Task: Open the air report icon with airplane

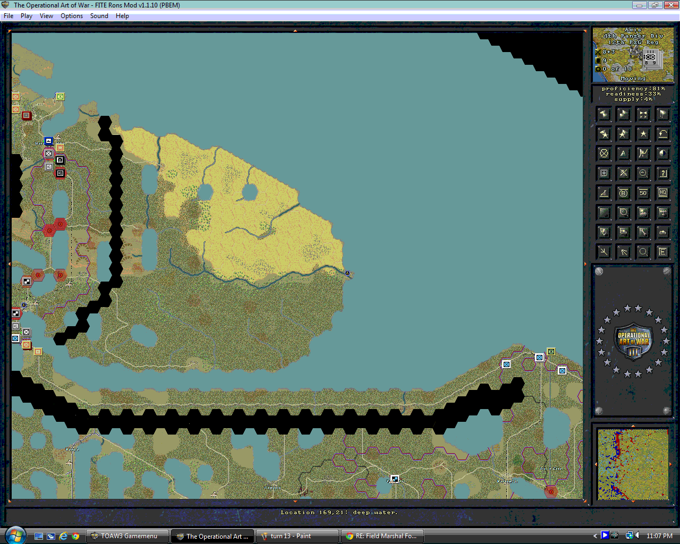Action: click(663, 212)
